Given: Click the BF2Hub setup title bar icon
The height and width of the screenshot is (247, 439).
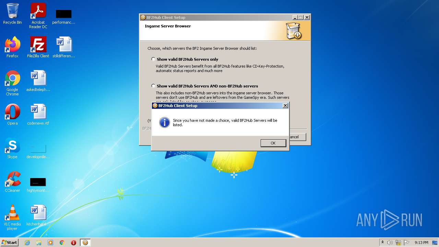Looking at the screenshot, I should (143, 17).
